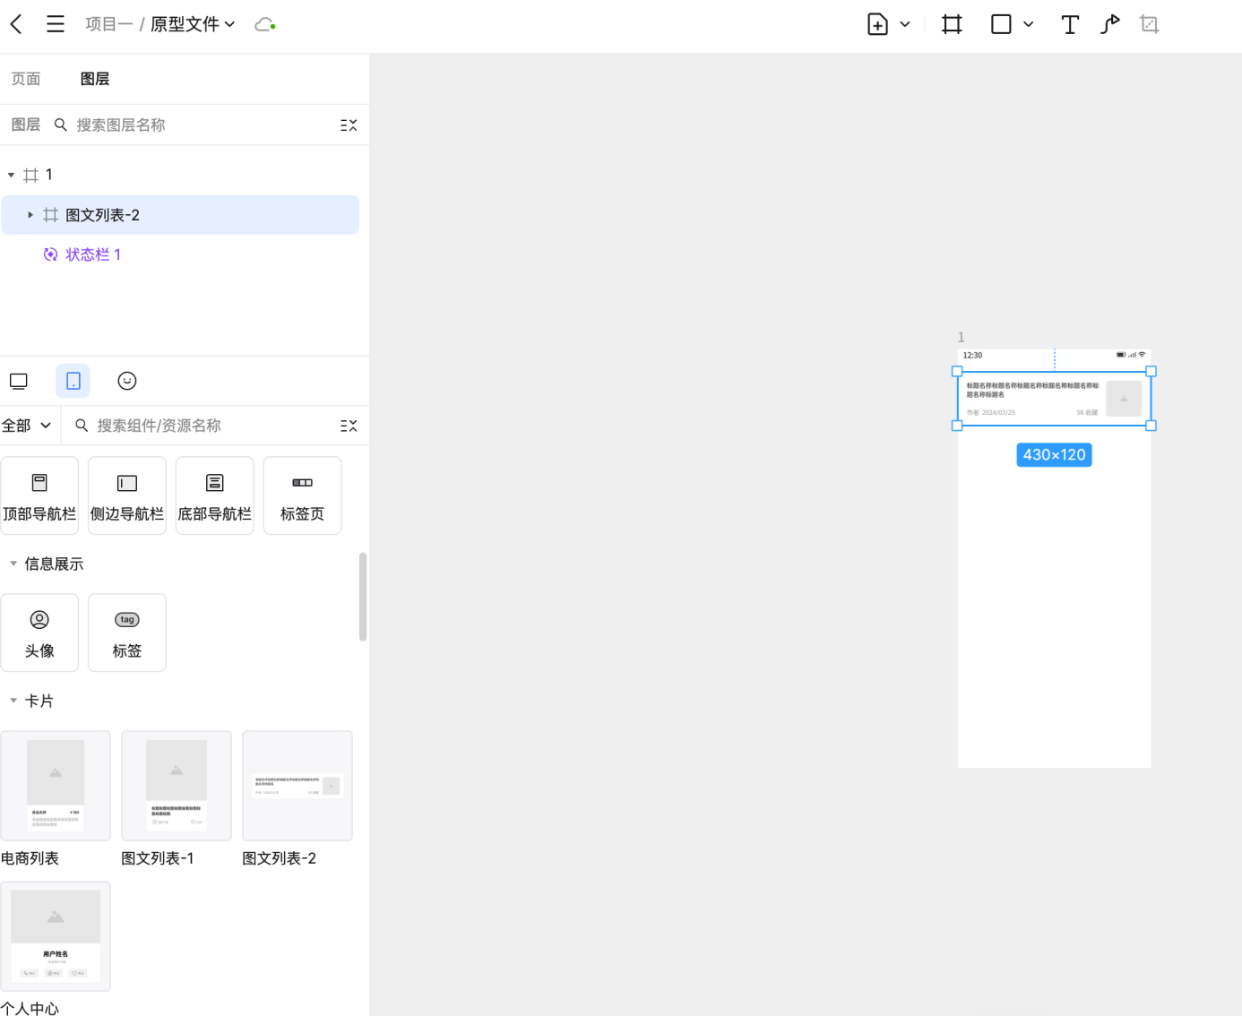Select frame label 1 on canvas
Screen dimensions: 1242x1016
(x=962, y=338)
